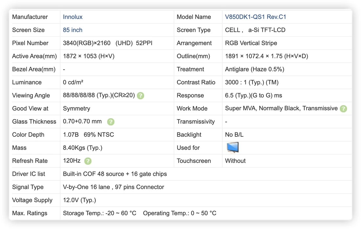Viewport: 361px width, 229px height.
Task: Click the Driver IC list value text
Action: tap(115, 174)
